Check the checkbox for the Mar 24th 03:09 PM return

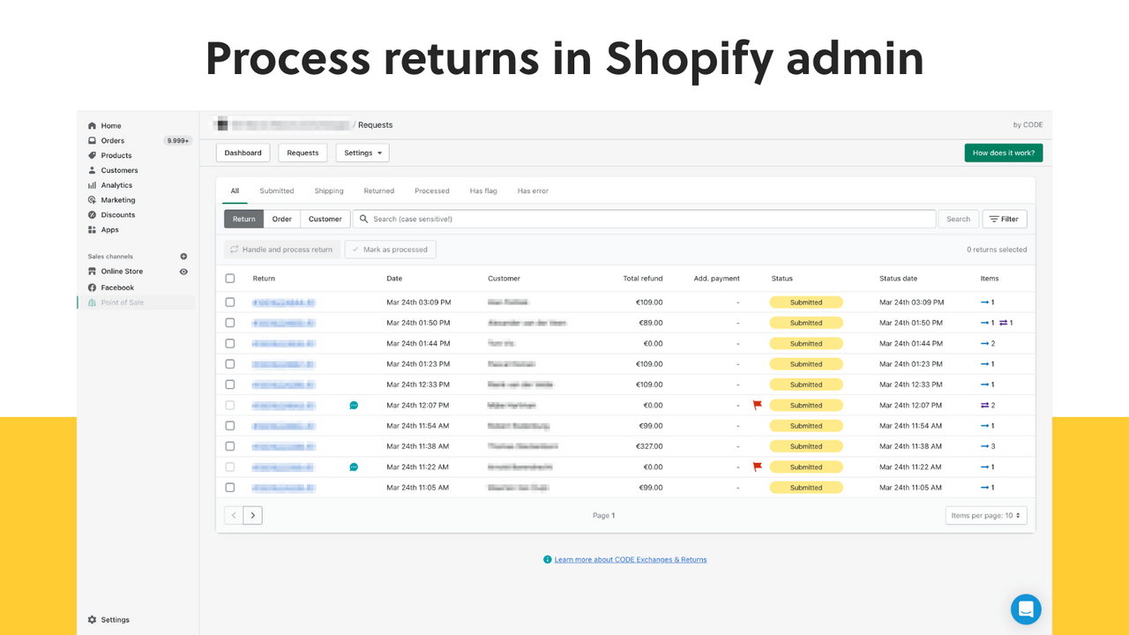pyautogui.click(x=229, y=302)
